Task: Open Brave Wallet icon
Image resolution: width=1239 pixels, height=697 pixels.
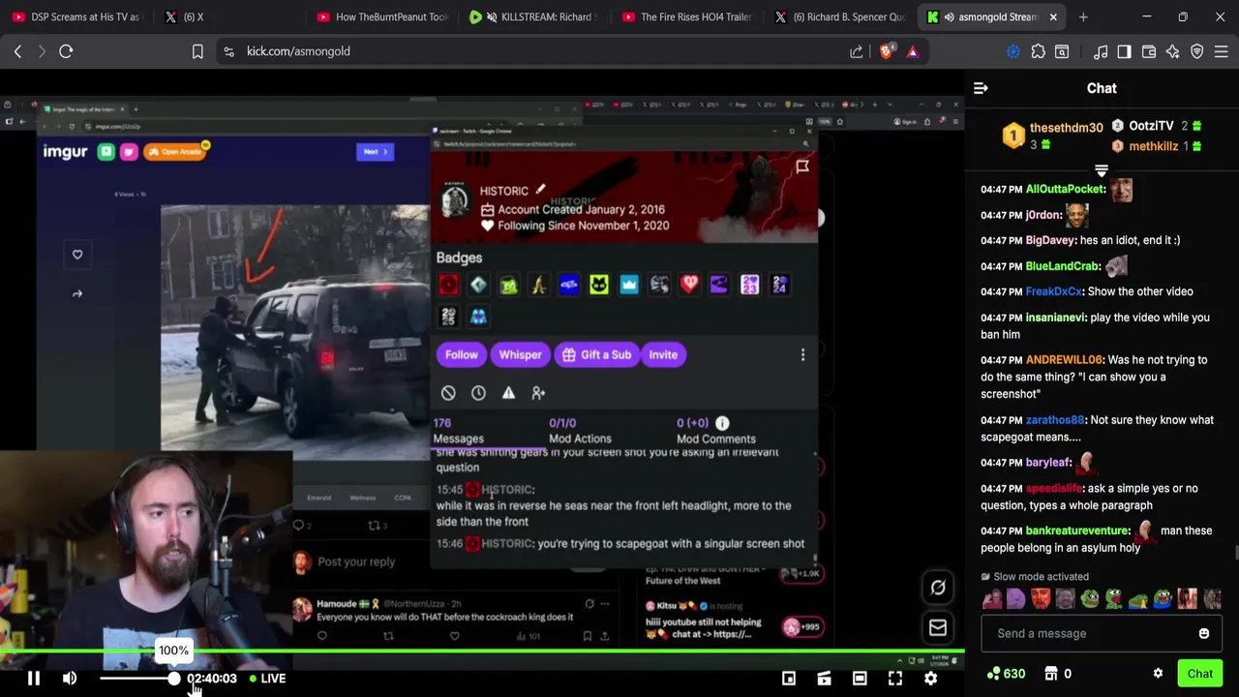Action: tap(1149, 51)
